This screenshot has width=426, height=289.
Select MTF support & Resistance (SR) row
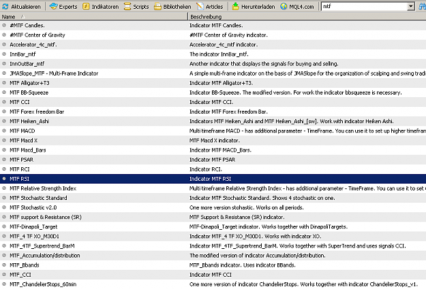[x=213, y=217]
